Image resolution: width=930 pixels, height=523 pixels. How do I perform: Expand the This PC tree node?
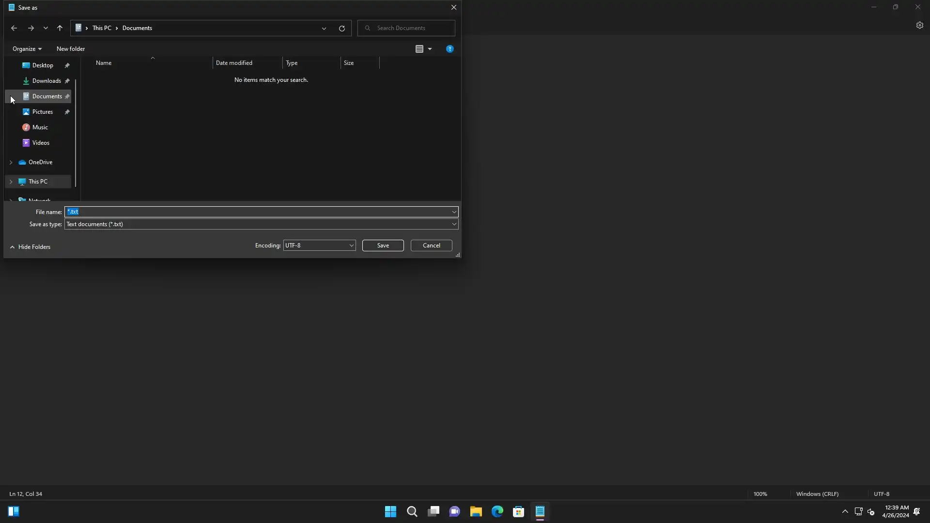coord(11,182)
